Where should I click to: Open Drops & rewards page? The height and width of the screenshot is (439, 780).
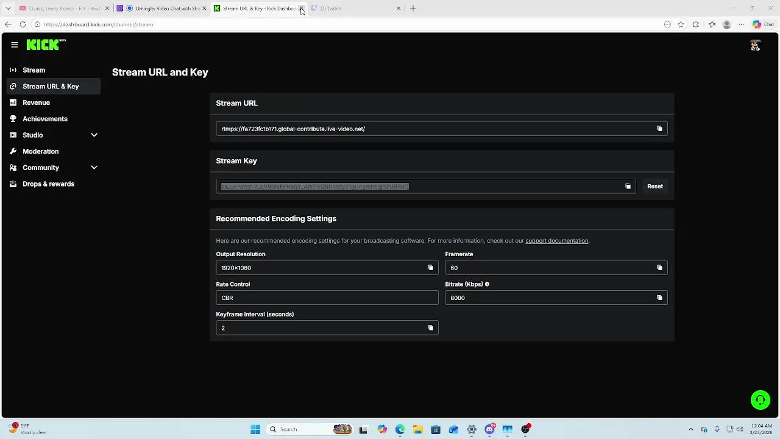click(54, 184)
